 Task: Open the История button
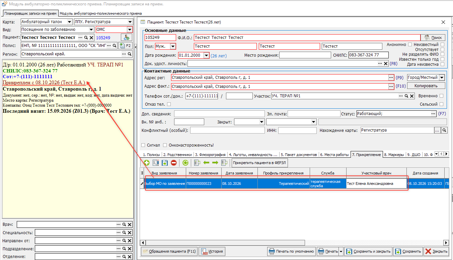pyautogui.click(x=212, y=251)
